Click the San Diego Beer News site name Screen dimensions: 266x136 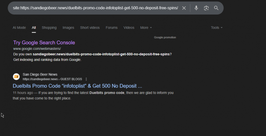pos(40,74)
